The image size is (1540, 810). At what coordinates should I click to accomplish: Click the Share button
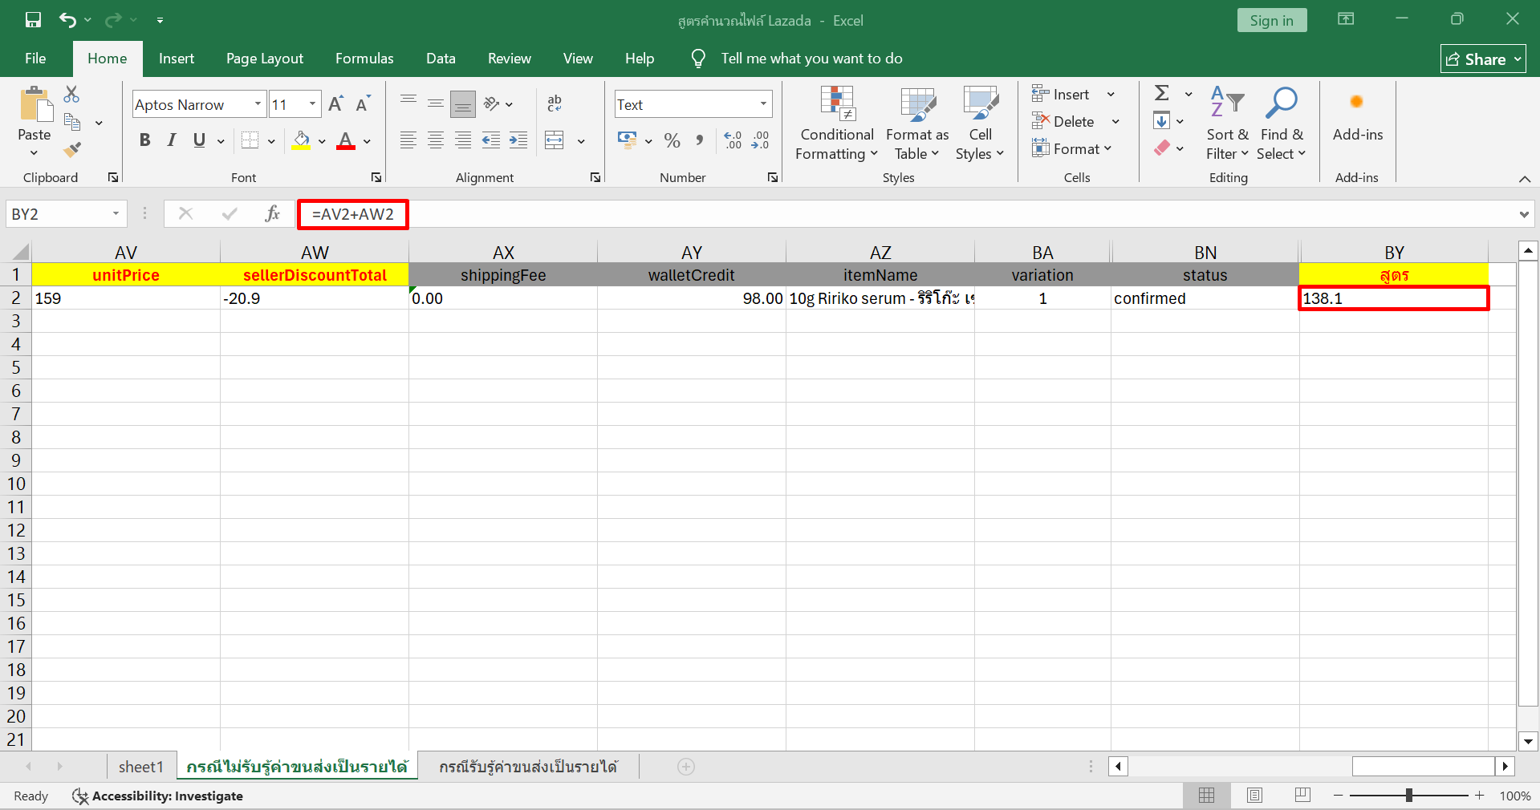coord(1481,59)
